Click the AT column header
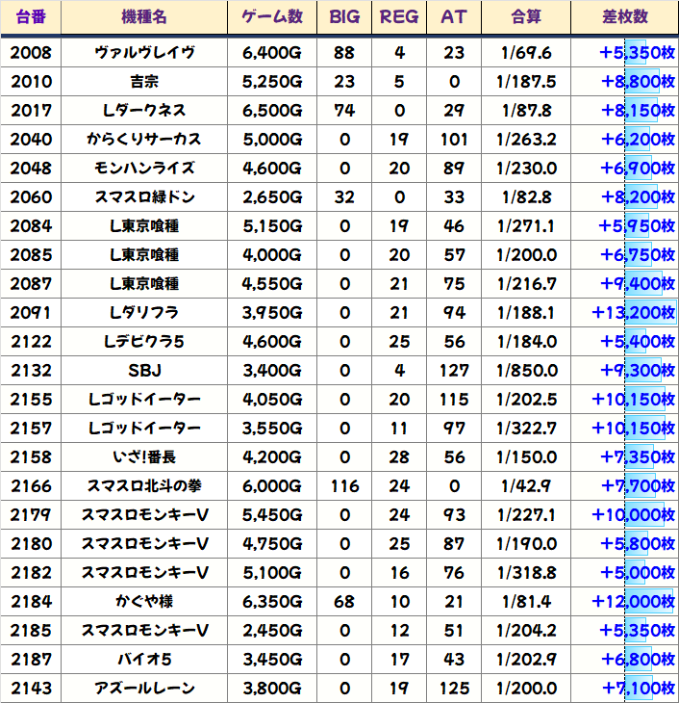Image resolution: width=679 pixels, height=703 pixels. [x=454, y=17]
